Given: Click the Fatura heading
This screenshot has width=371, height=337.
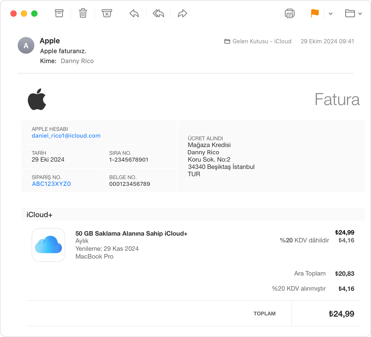Looking at the screenshot, I should (337, 99).
